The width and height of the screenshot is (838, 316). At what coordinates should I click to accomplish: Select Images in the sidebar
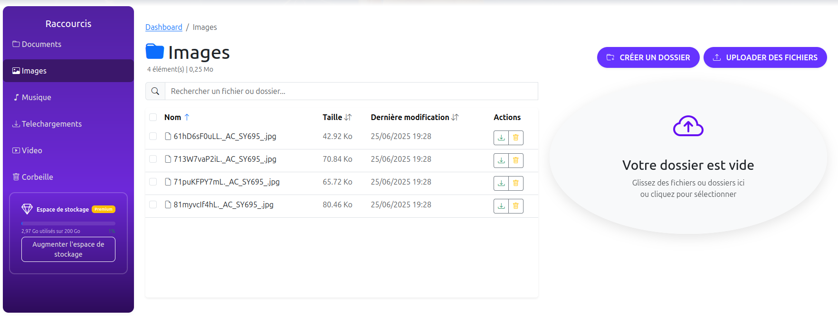click(x=68, y=71)
